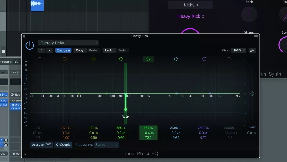287x162 pixels.
Task: Click the purple high shelf band icon
Action: pos(203,59)
